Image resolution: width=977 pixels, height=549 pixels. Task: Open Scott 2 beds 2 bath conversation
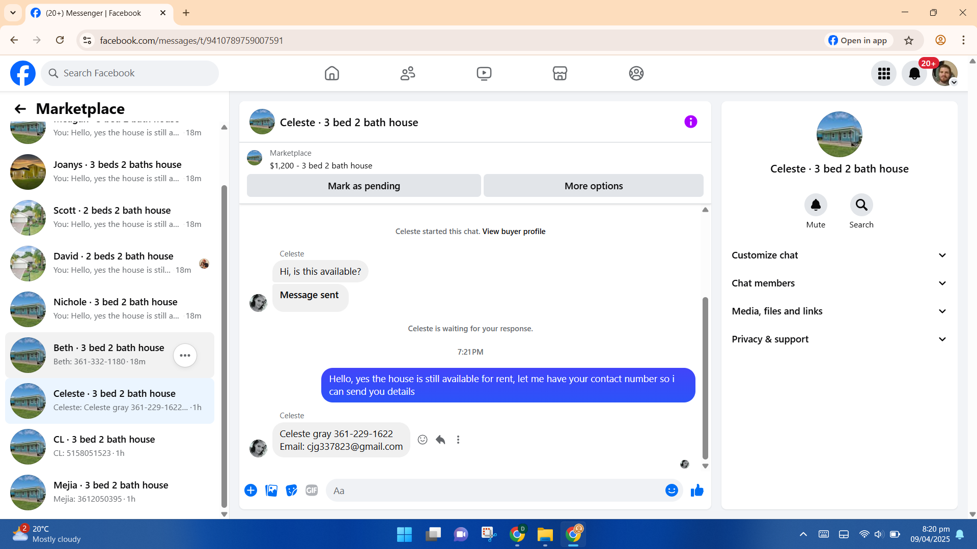(x=109, y=218)
